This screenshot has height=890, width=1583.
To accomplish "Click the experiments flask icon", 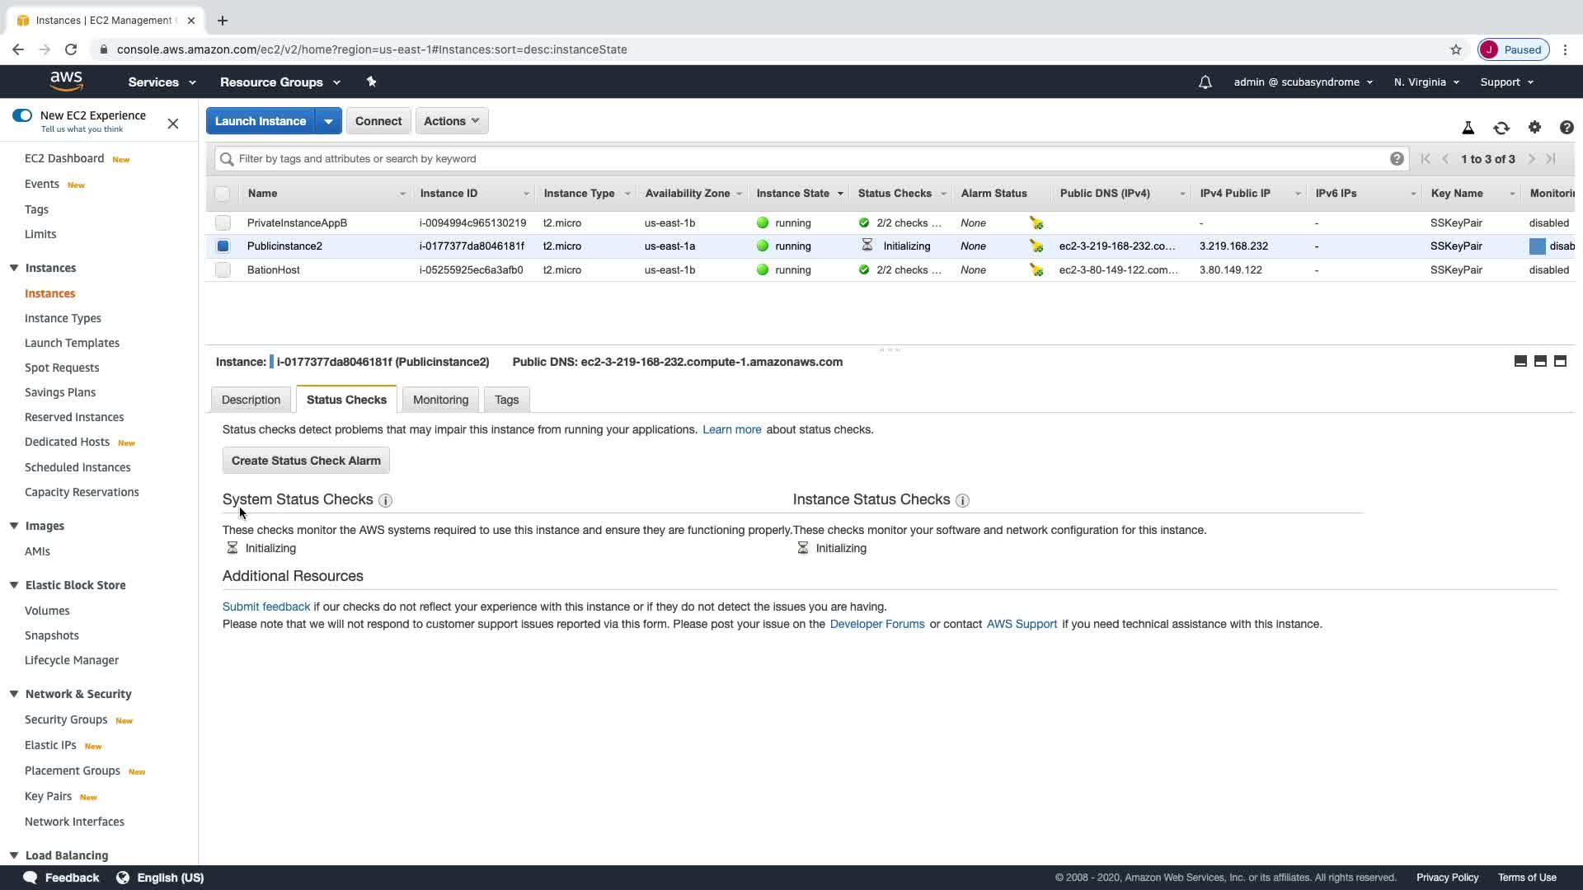I will click(x=1468, y=128).
